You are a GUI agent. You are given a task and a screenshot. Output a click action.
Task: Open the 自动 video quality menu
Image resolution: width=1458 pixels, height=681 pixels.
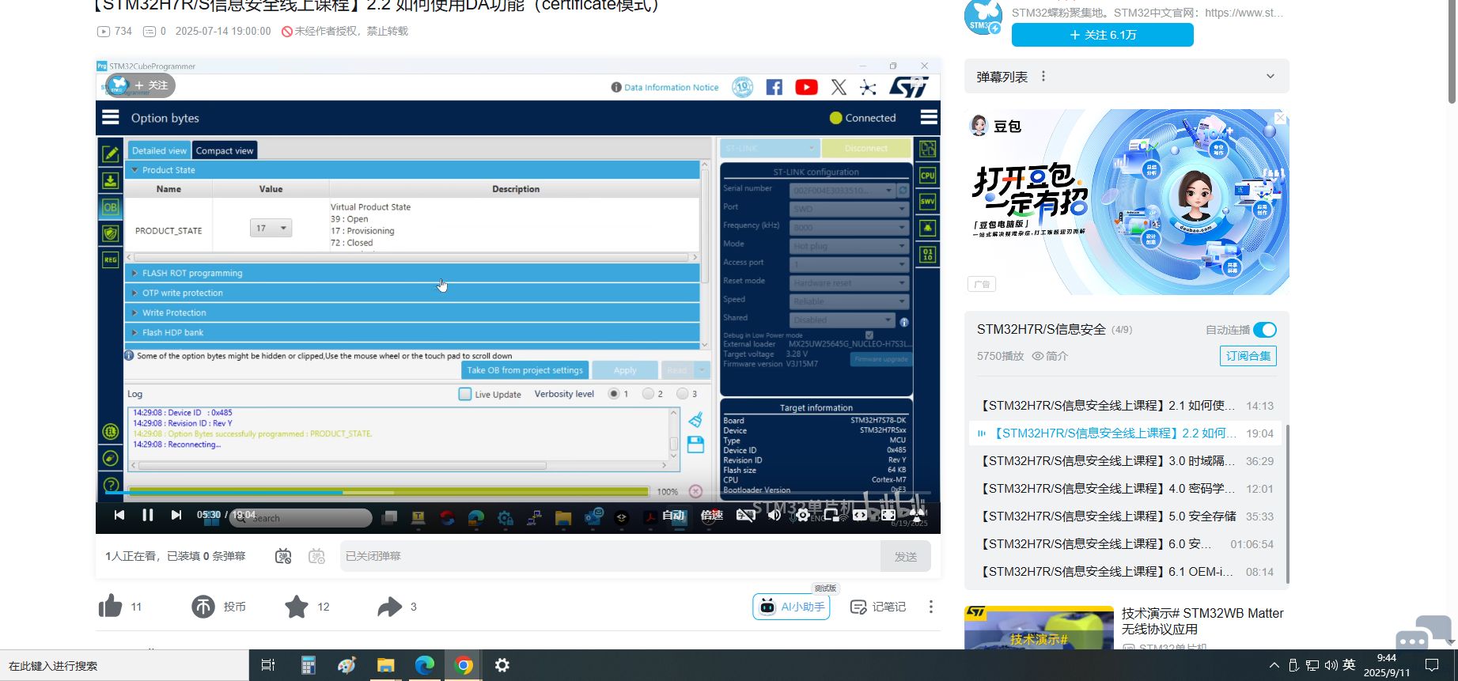point(673,515)
